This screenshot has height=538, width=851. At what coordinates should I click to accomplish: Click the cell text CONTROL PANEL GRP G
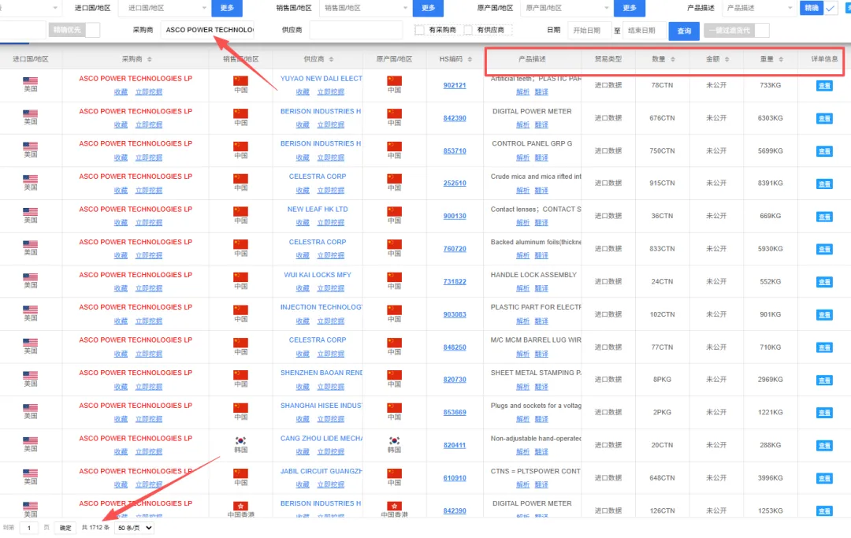pyautogui.click(x=532, y=143)
